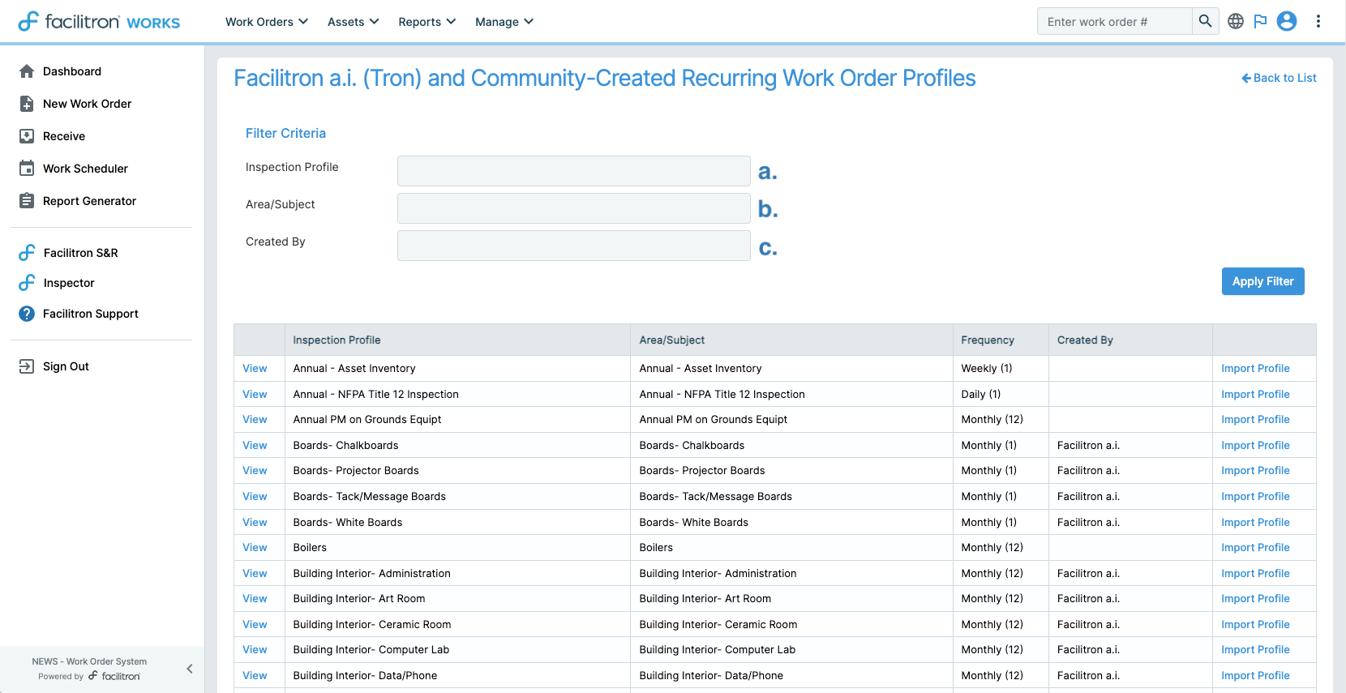Open the Manage dropdown menu
Image resolution: width=1346 pixels, height=693 pixels.
(504, 22)
